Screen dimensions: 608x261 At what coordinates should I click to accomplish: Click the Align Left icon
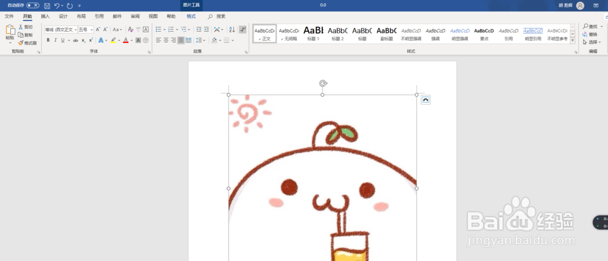(158, 40)
